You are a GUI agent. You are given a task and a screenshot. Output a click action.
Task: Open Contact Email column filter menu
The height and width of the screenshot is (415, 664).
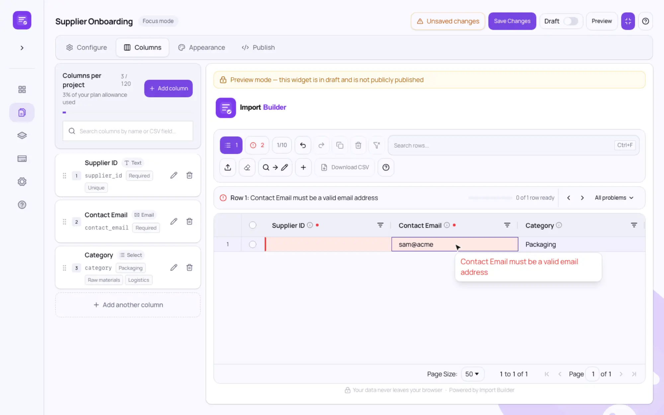coord(507,225)
